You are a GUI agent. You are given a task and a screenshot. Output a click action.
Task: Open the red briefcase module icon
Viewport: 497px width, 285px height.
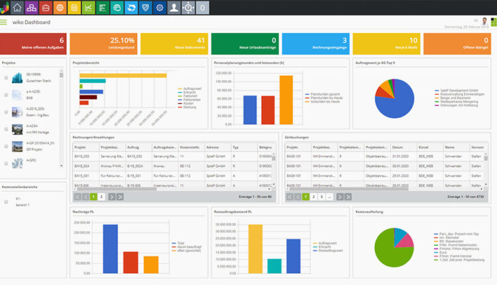click(44, 8)
